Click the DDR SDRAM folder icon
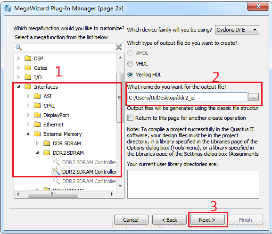Image resolution: width=272 pixels, height=234 pixels. (47, 143)
